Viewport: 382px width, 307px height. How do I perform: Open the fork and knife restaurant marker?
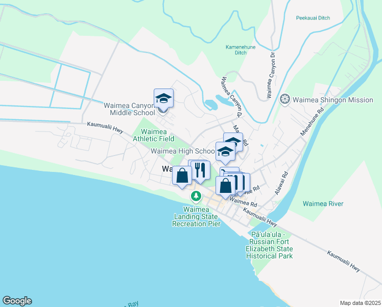[x=200, y=170]
